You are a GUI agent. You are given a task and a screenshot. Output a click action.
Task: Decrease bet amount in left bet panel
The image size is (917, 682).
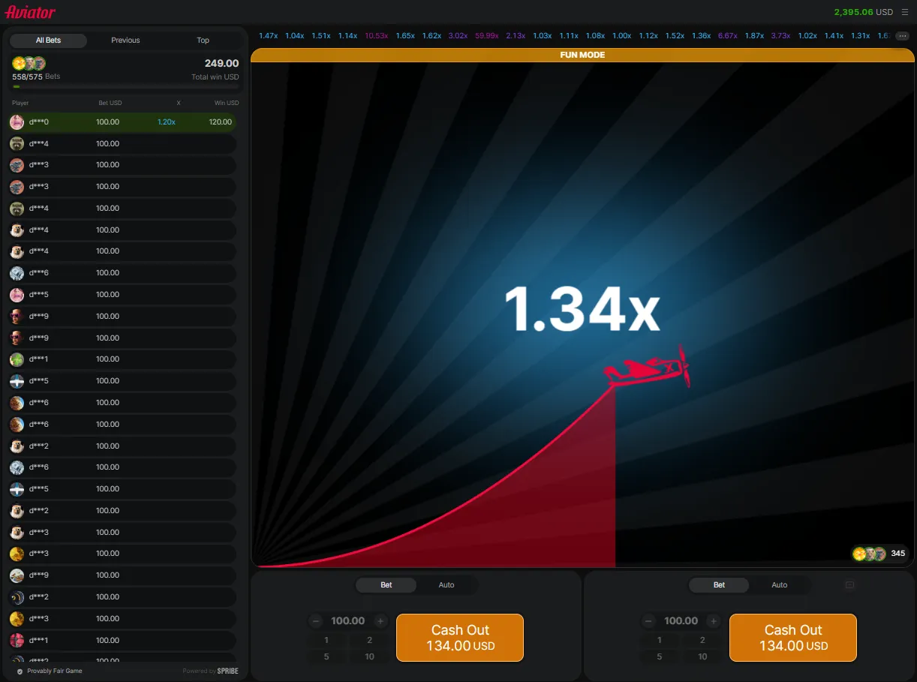click(x=316, y=621)
